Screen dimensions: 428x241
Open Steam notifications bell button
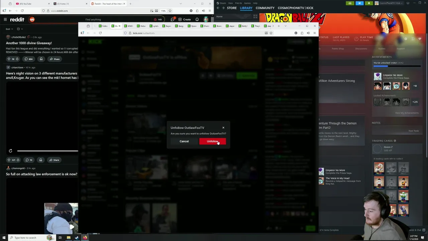point(369,3)
